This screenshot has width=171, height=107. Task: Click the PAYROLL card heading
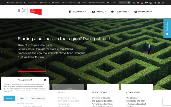(x=62, y=92)
